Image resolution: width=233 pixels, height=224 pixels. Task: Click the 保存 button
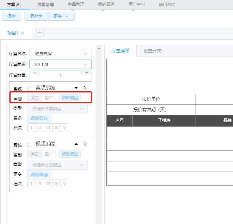click(11, 16)
